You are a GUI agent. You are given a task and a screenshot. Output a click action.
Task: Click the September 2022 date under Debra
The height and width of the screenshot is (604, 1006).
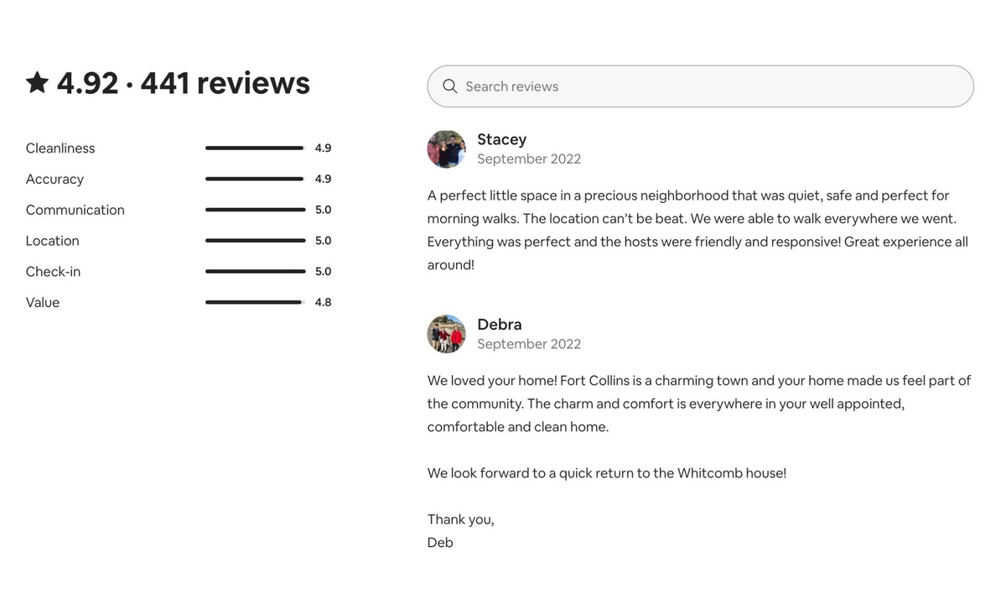click(529, 344)
